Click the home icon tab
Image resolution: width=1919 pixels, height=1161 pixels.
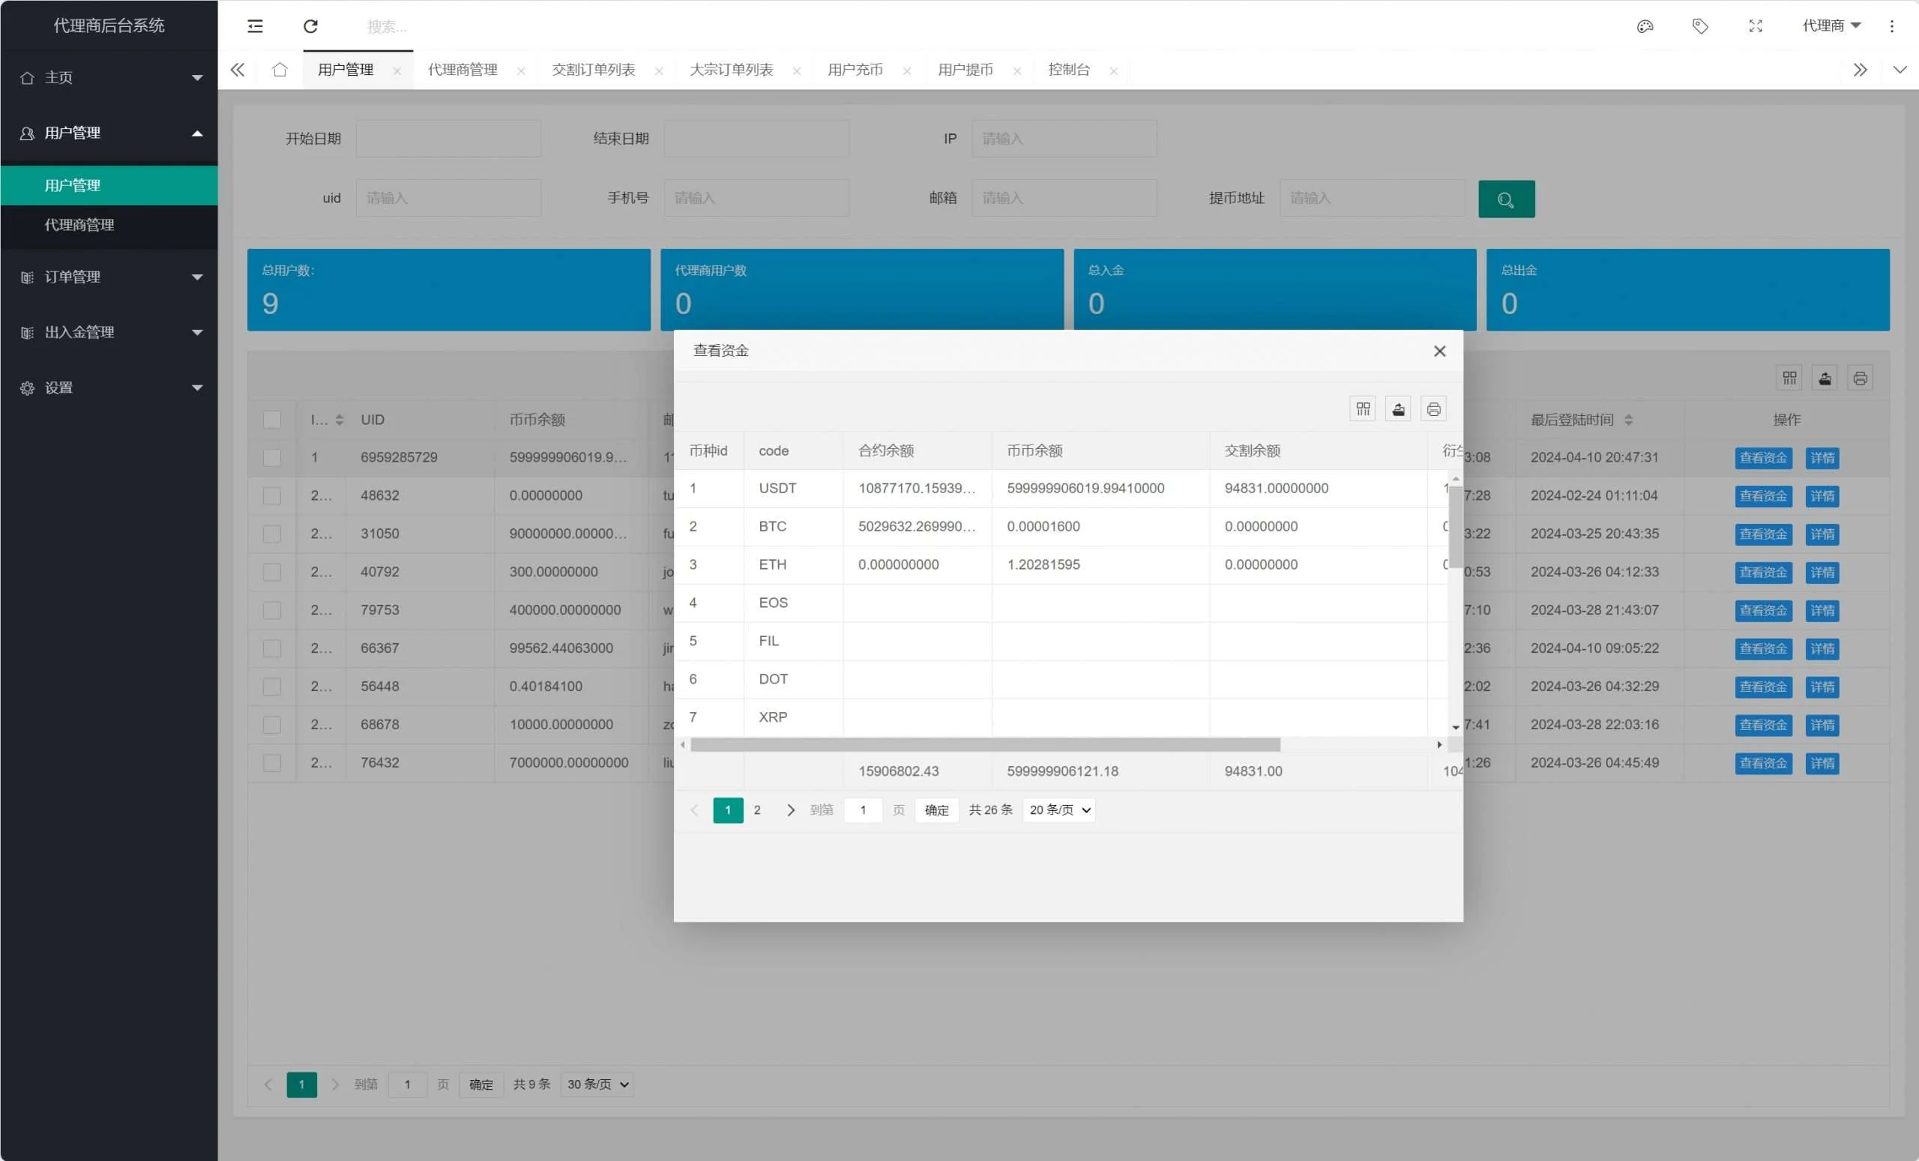(x=280, y=70)
